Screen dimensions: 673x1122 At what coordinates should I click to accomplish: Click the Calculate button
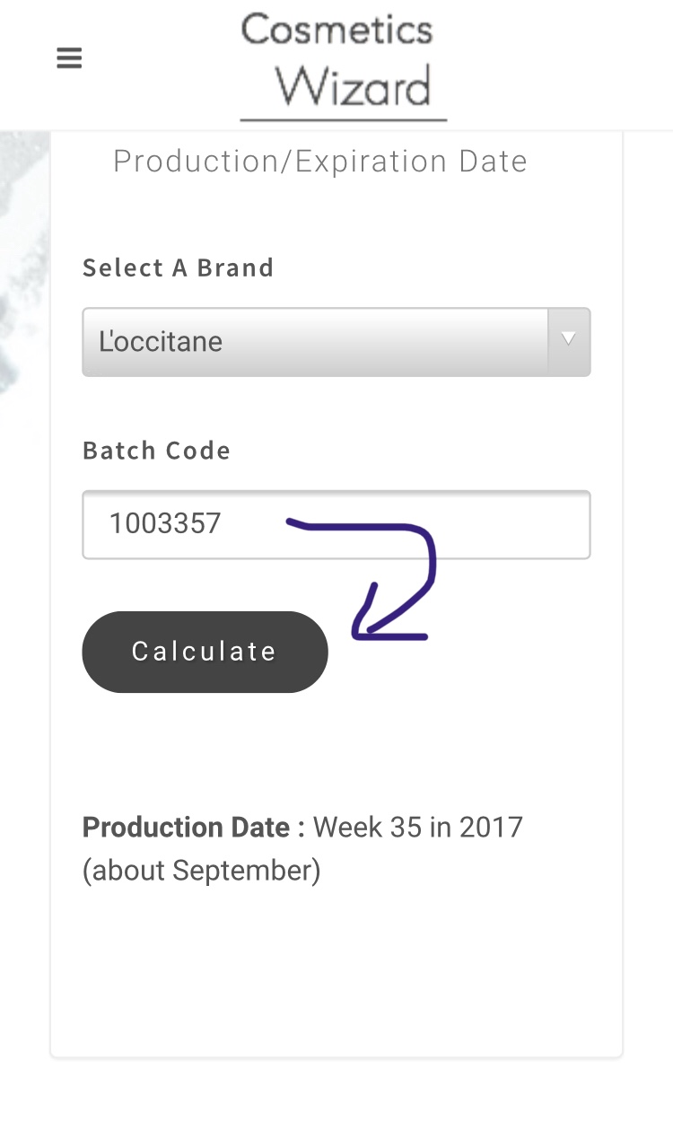tap(205, 652)
